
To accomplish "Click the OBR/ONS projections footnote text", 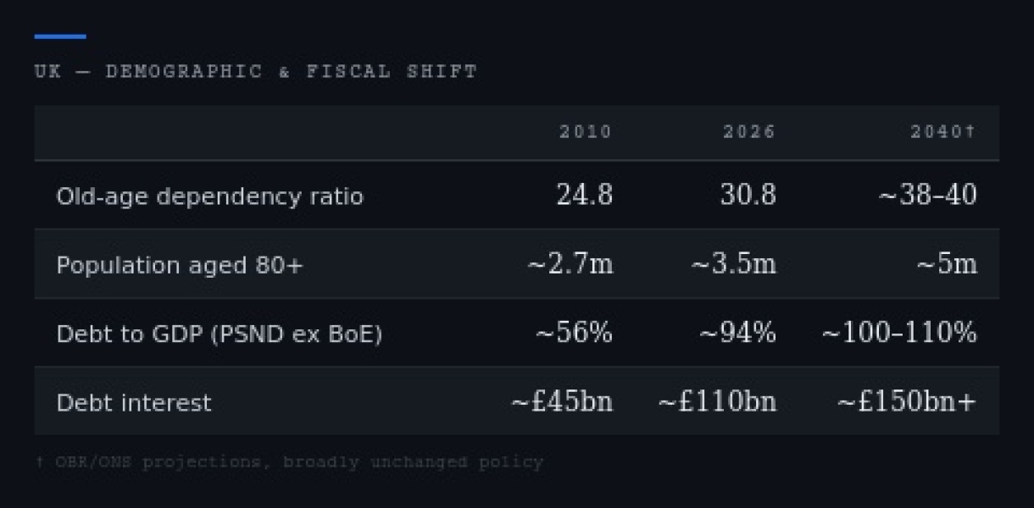I will 289,462.
